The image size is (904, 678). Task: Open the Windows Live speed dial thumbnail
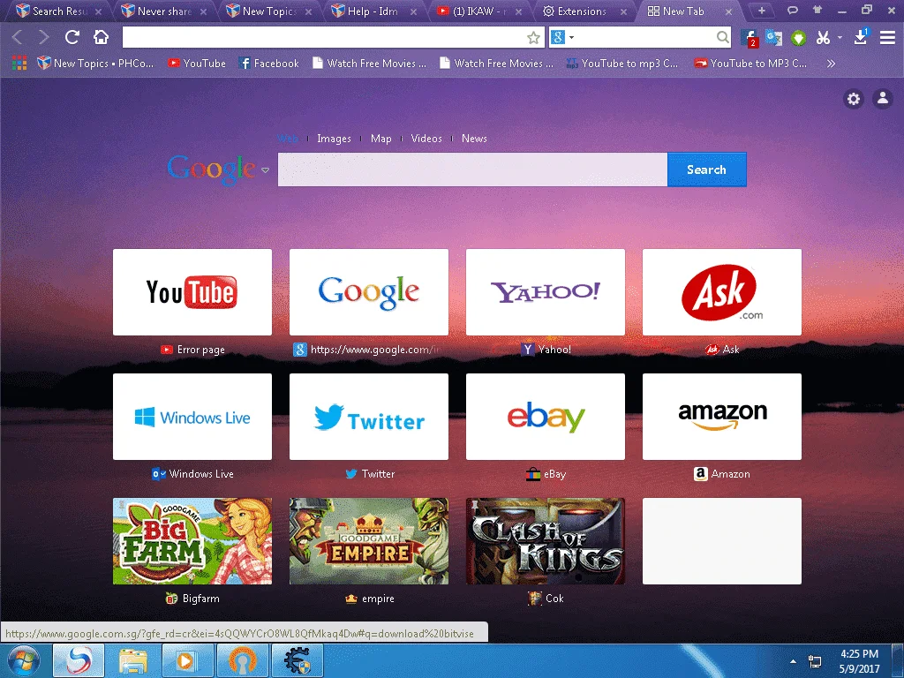tap(192, 417)
